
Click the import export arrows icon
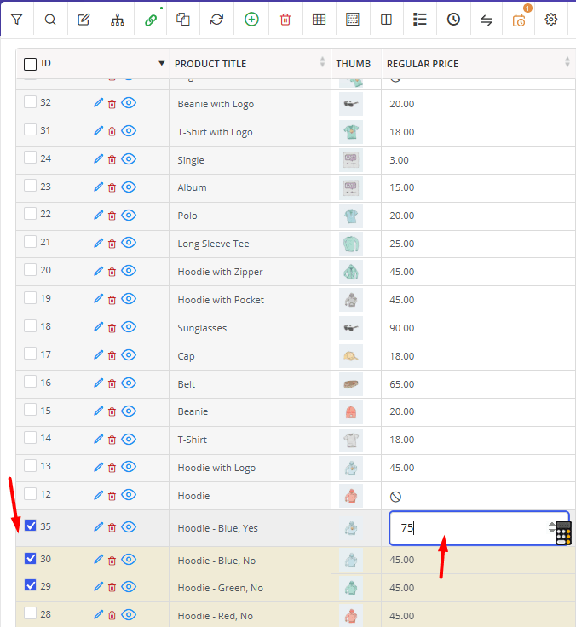pos(487,20)
